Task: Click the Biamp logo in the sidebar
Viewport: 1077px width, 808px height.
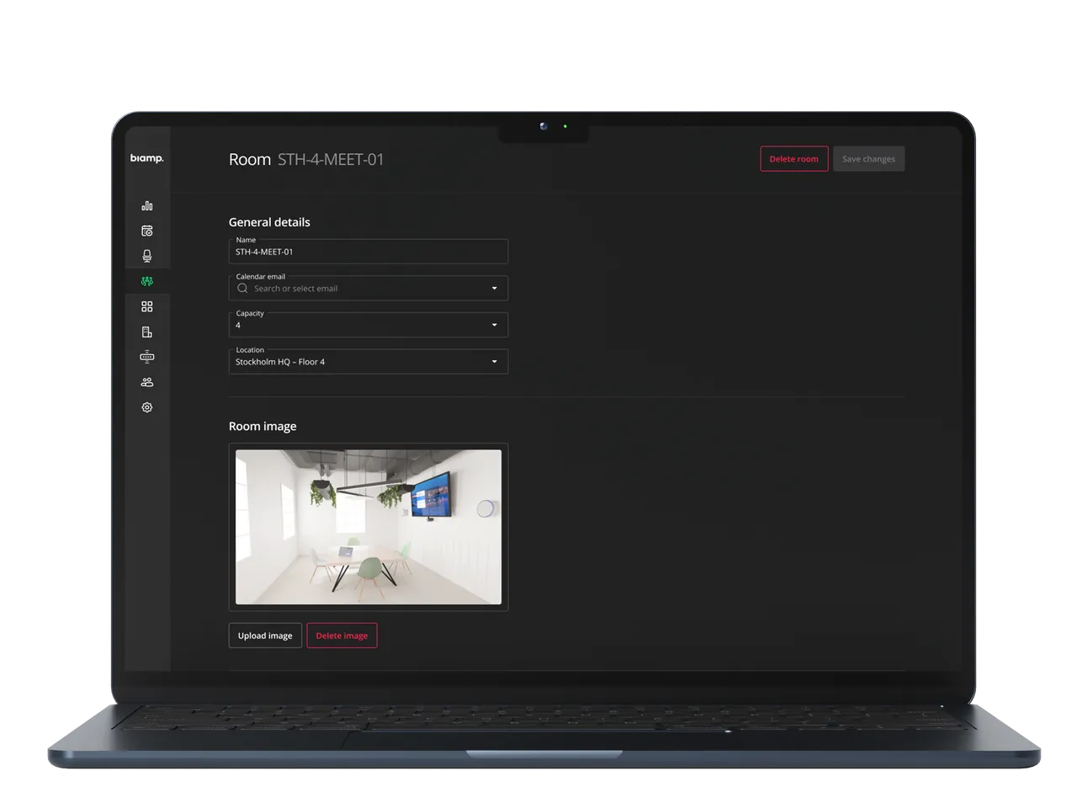Action: (146, 158)
